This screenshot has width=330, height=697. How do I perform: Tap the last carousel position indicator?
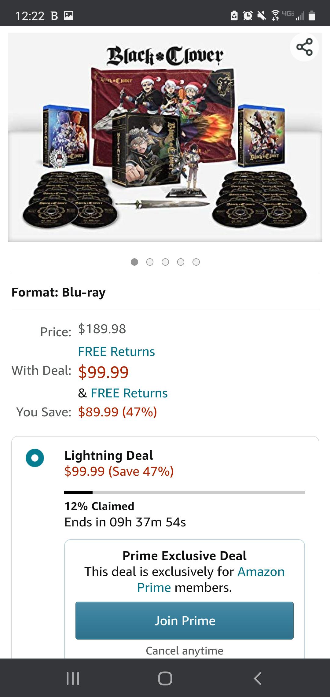point(196,262)
